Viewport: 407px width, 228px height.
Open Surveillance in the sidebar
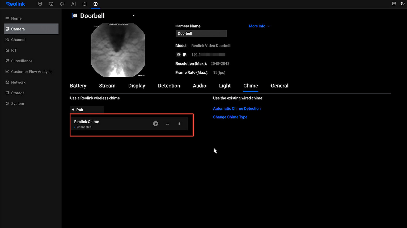pos(31,61)
